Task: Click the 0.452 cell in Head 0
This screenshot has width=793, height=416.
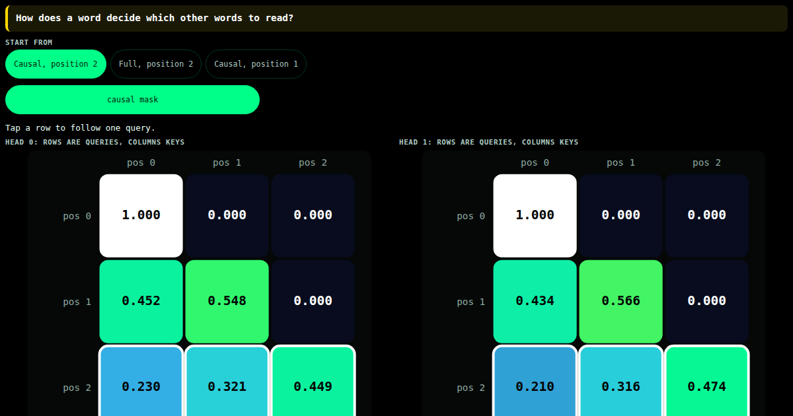Action: pos(141,301)
